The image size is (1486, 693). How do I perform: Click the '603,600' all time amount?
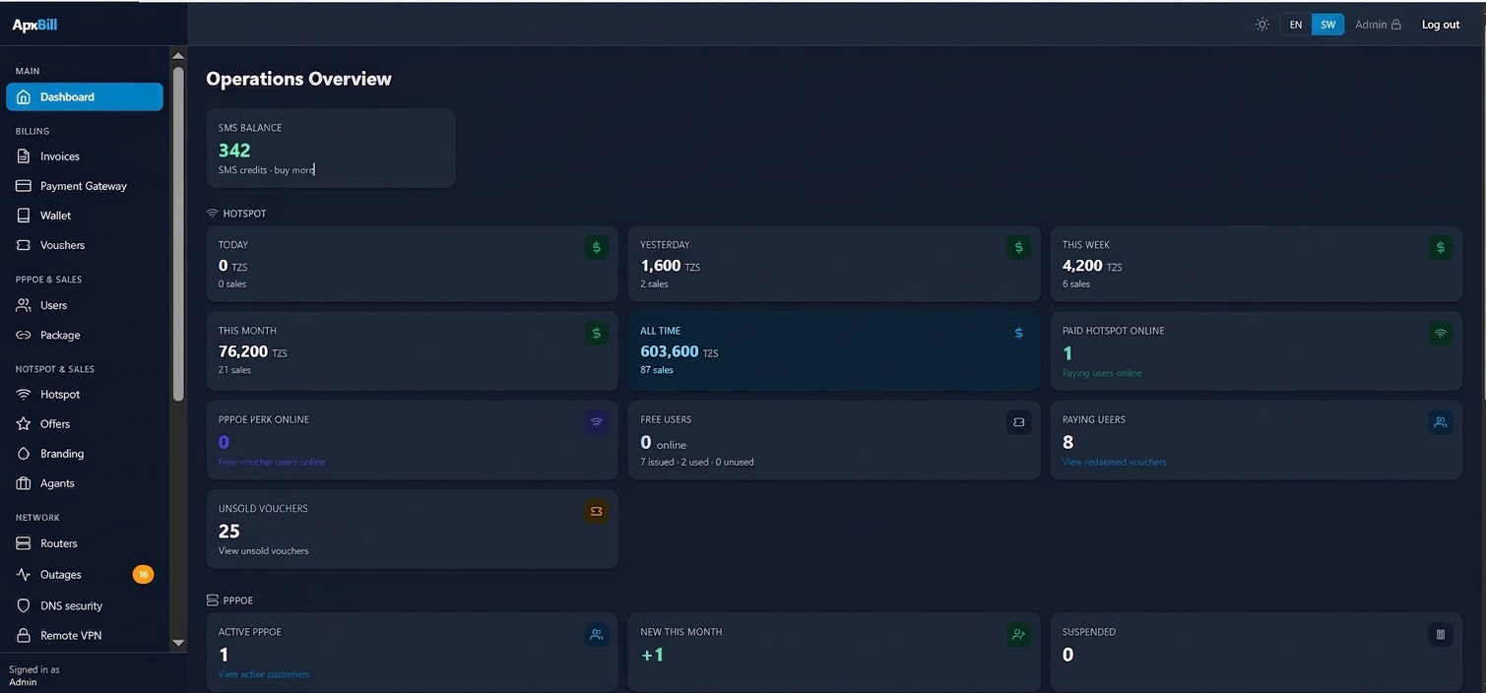[x=670, y=351]
